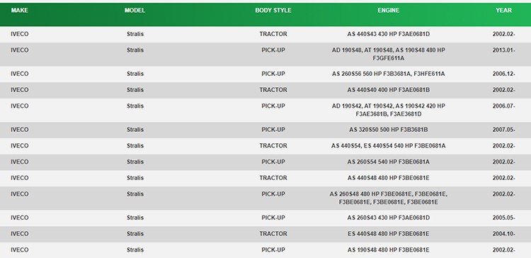Select the AS 440S43 430 HP F3AE0681D engine row
The height and width of the screenshot is (258, 531).
tap(265, 34)
